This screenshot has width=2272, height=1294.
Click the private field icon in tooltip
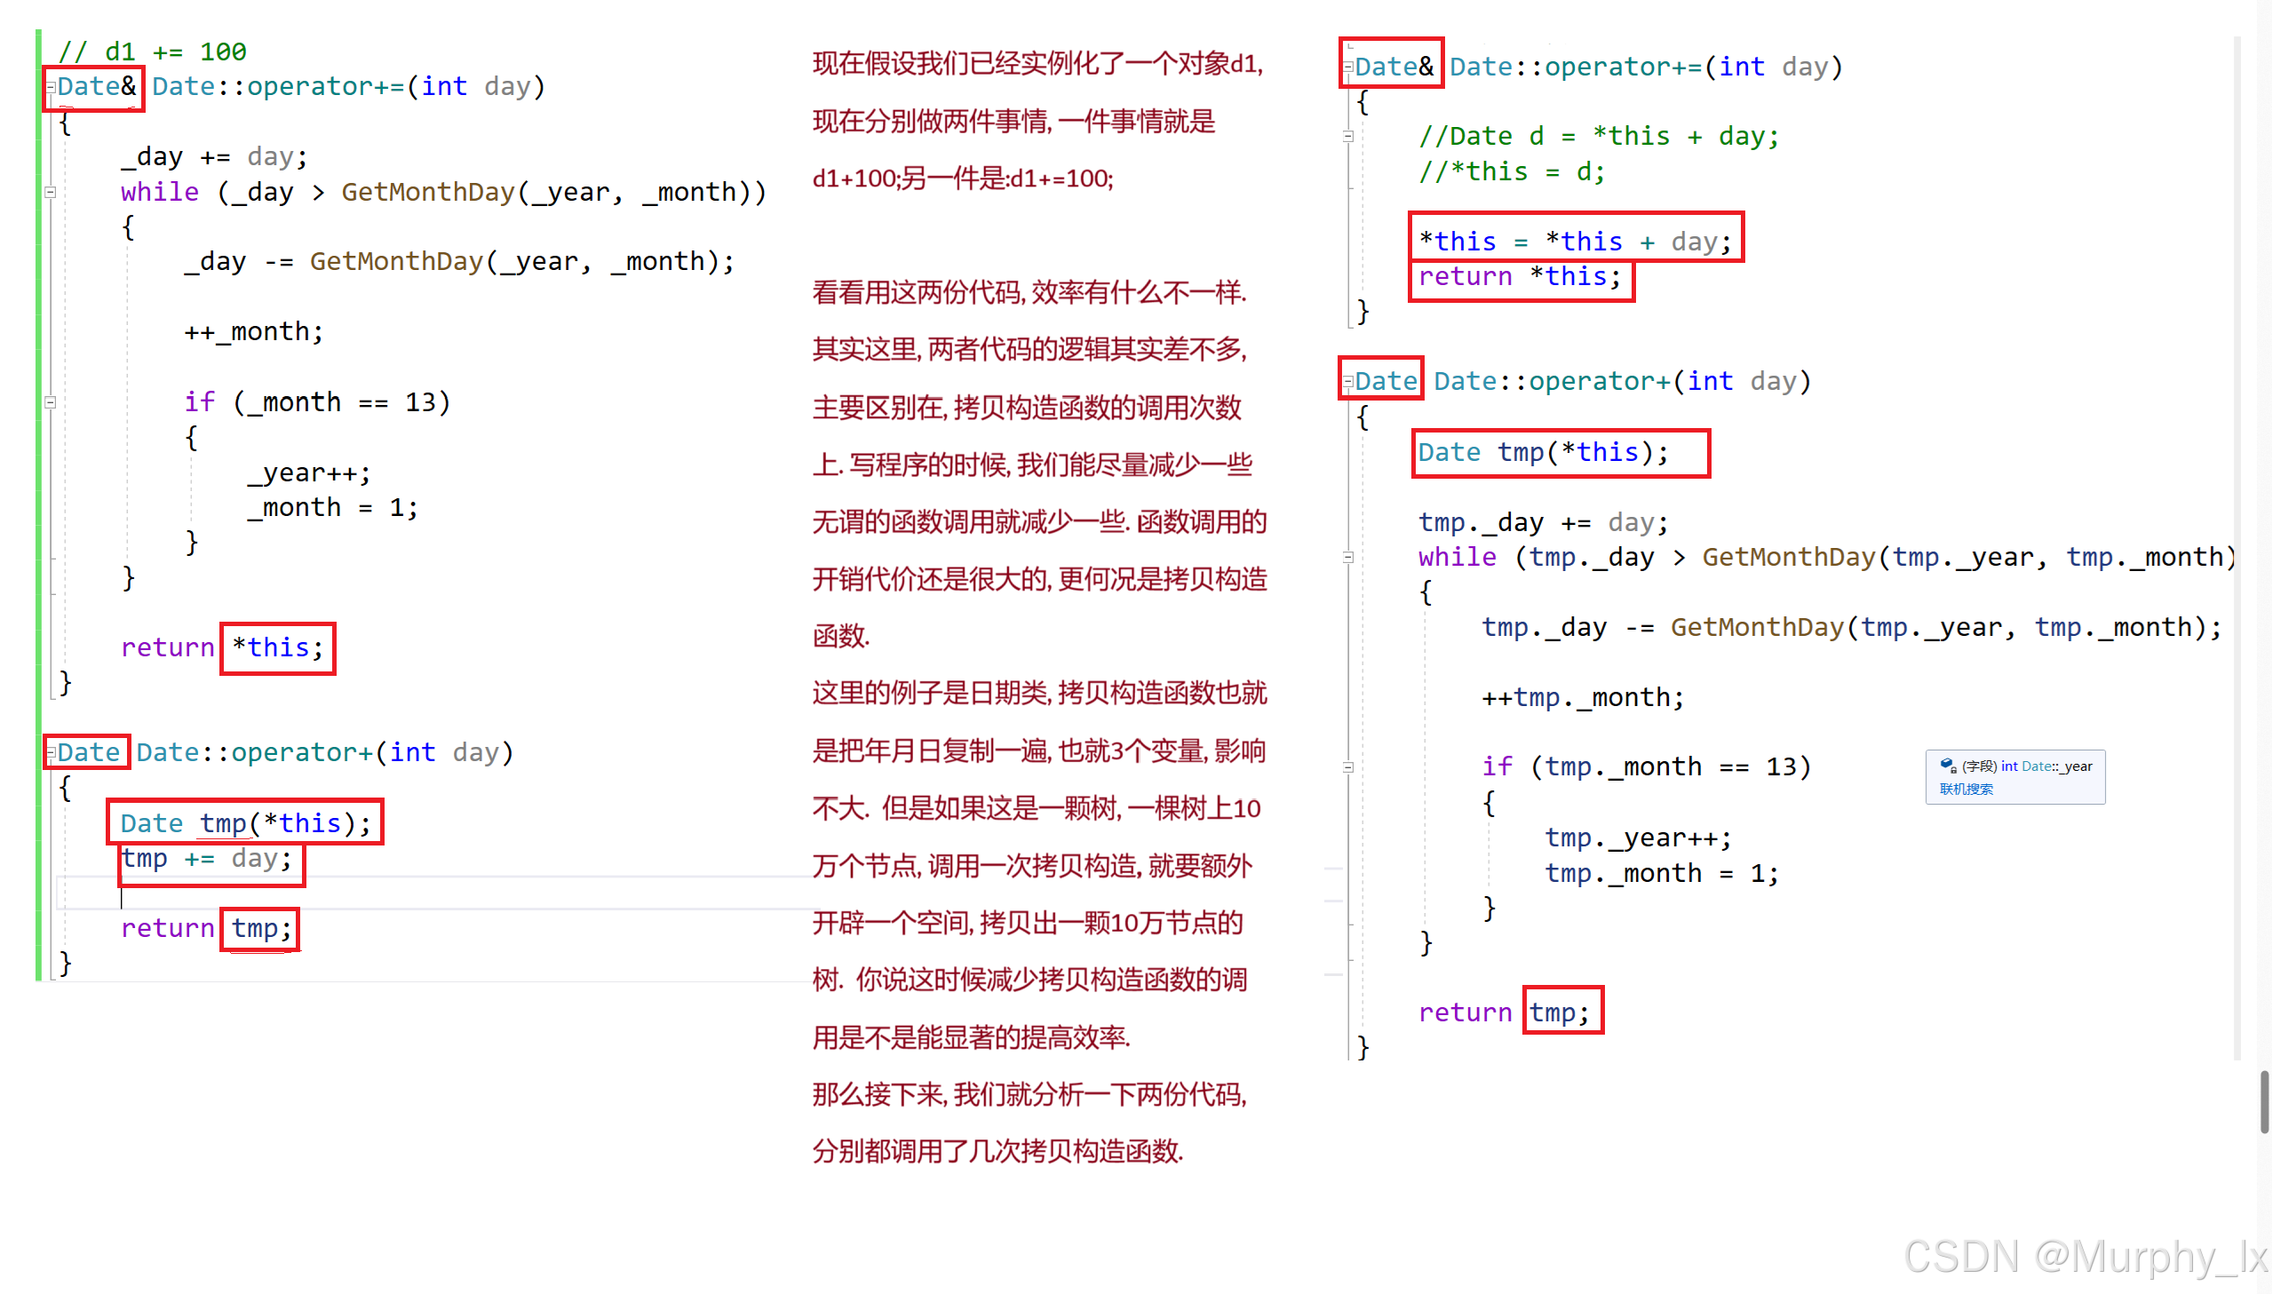1948,766
